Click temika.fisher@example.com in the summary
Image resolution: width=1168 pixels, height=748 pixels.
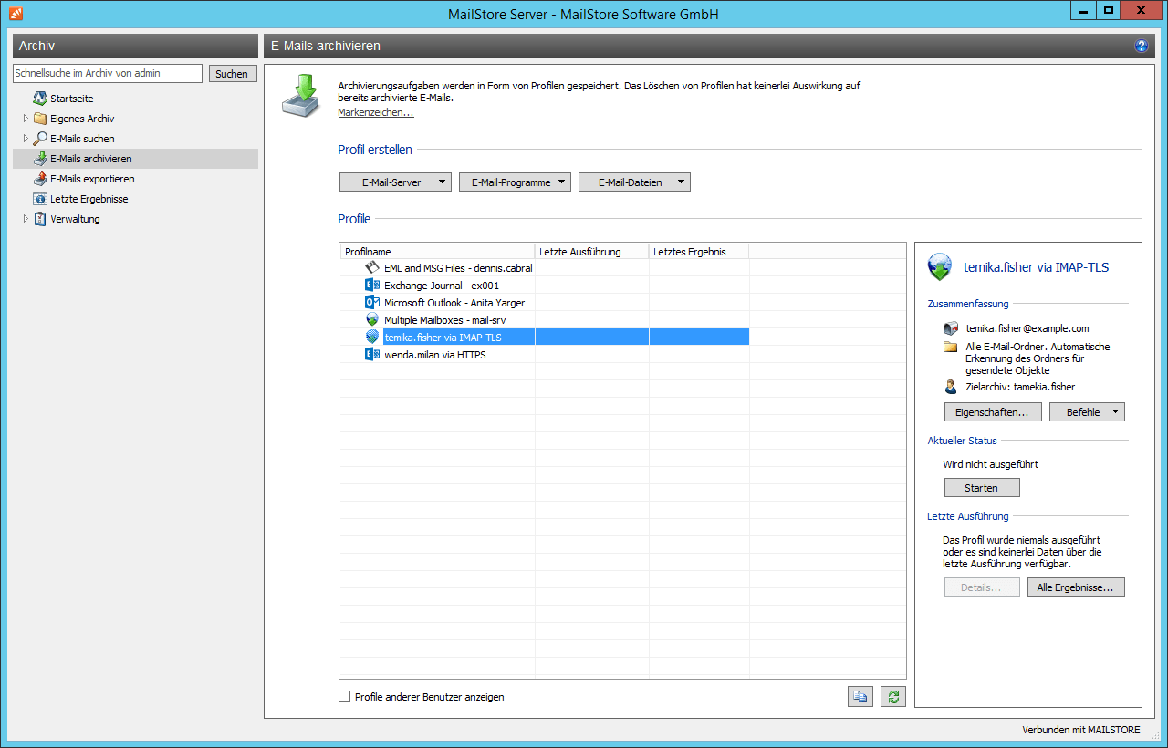pyautogui.click(x=1027, y=328)
